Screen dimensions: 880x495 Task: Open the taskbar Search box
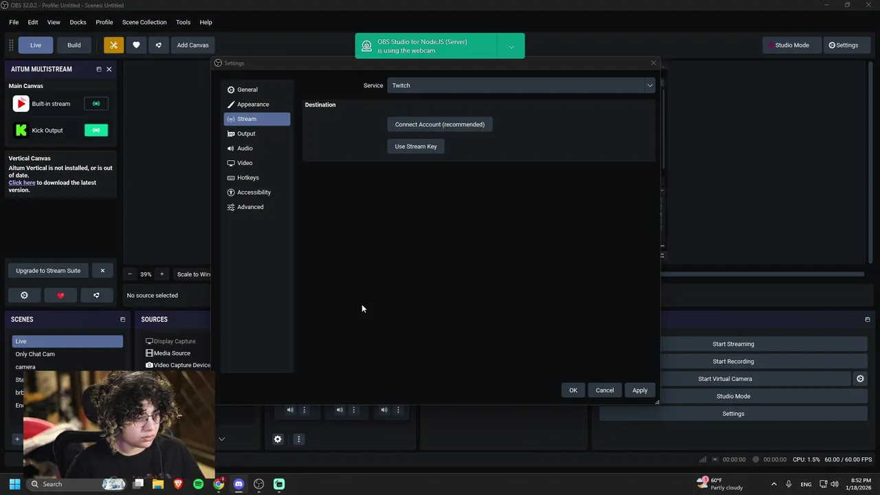pos(77,484)
